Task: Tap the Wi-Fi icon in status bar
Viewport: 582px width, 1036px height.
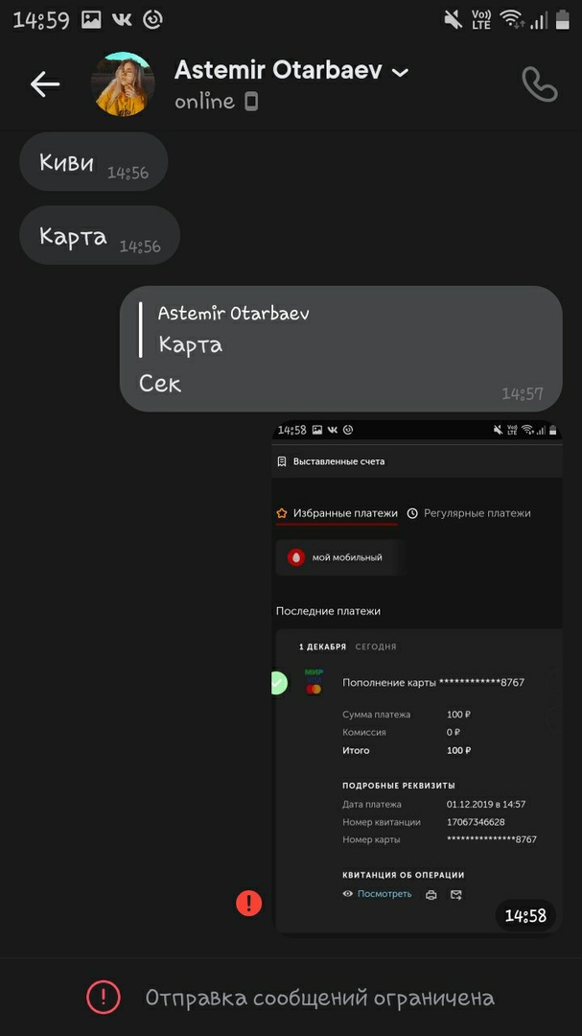Action: click(x=511, y=19)
